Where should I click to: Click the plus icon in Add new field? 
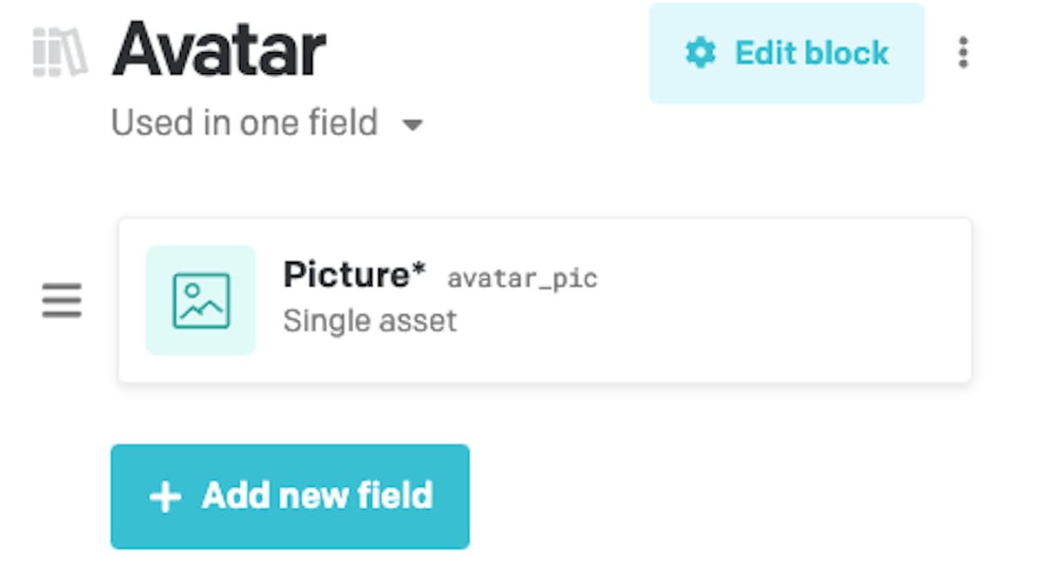click(165, 497)
